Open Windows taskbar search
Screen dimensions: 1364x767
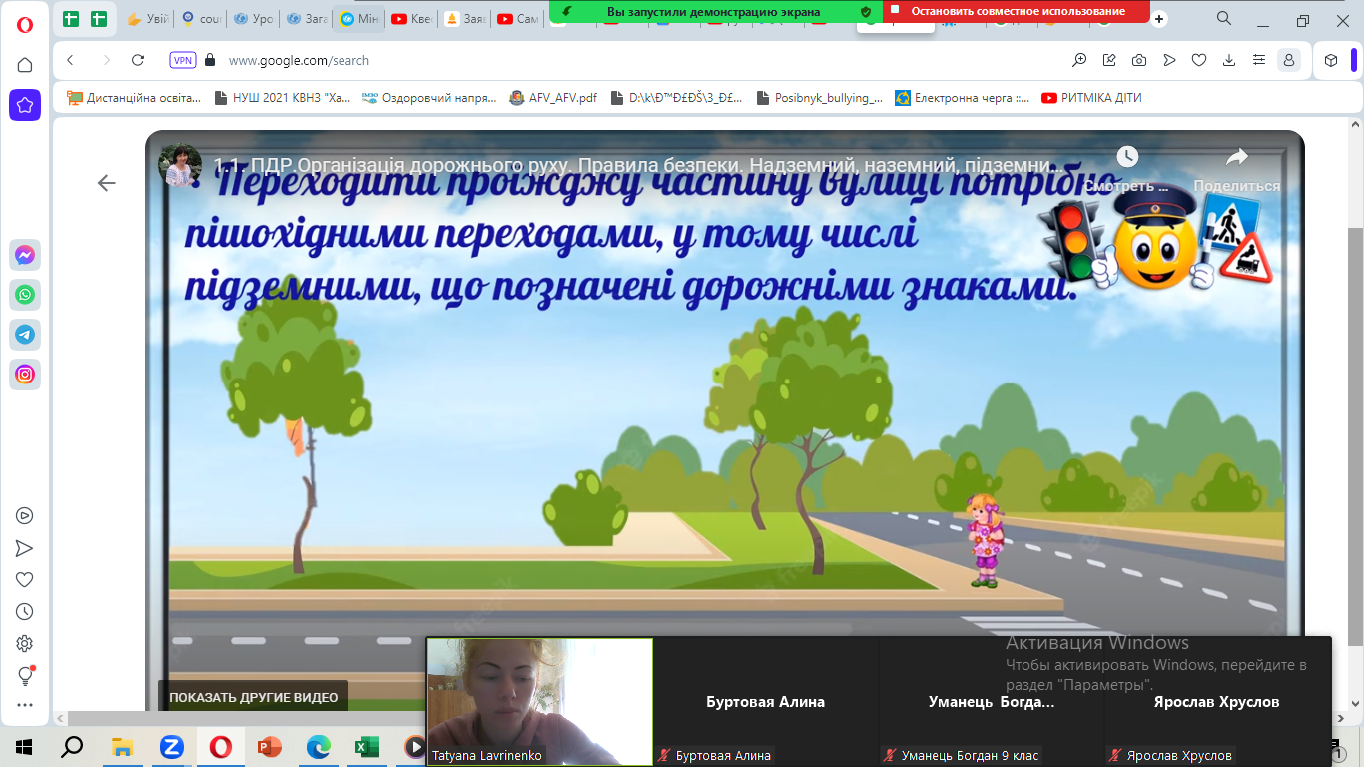click(73, 746)
